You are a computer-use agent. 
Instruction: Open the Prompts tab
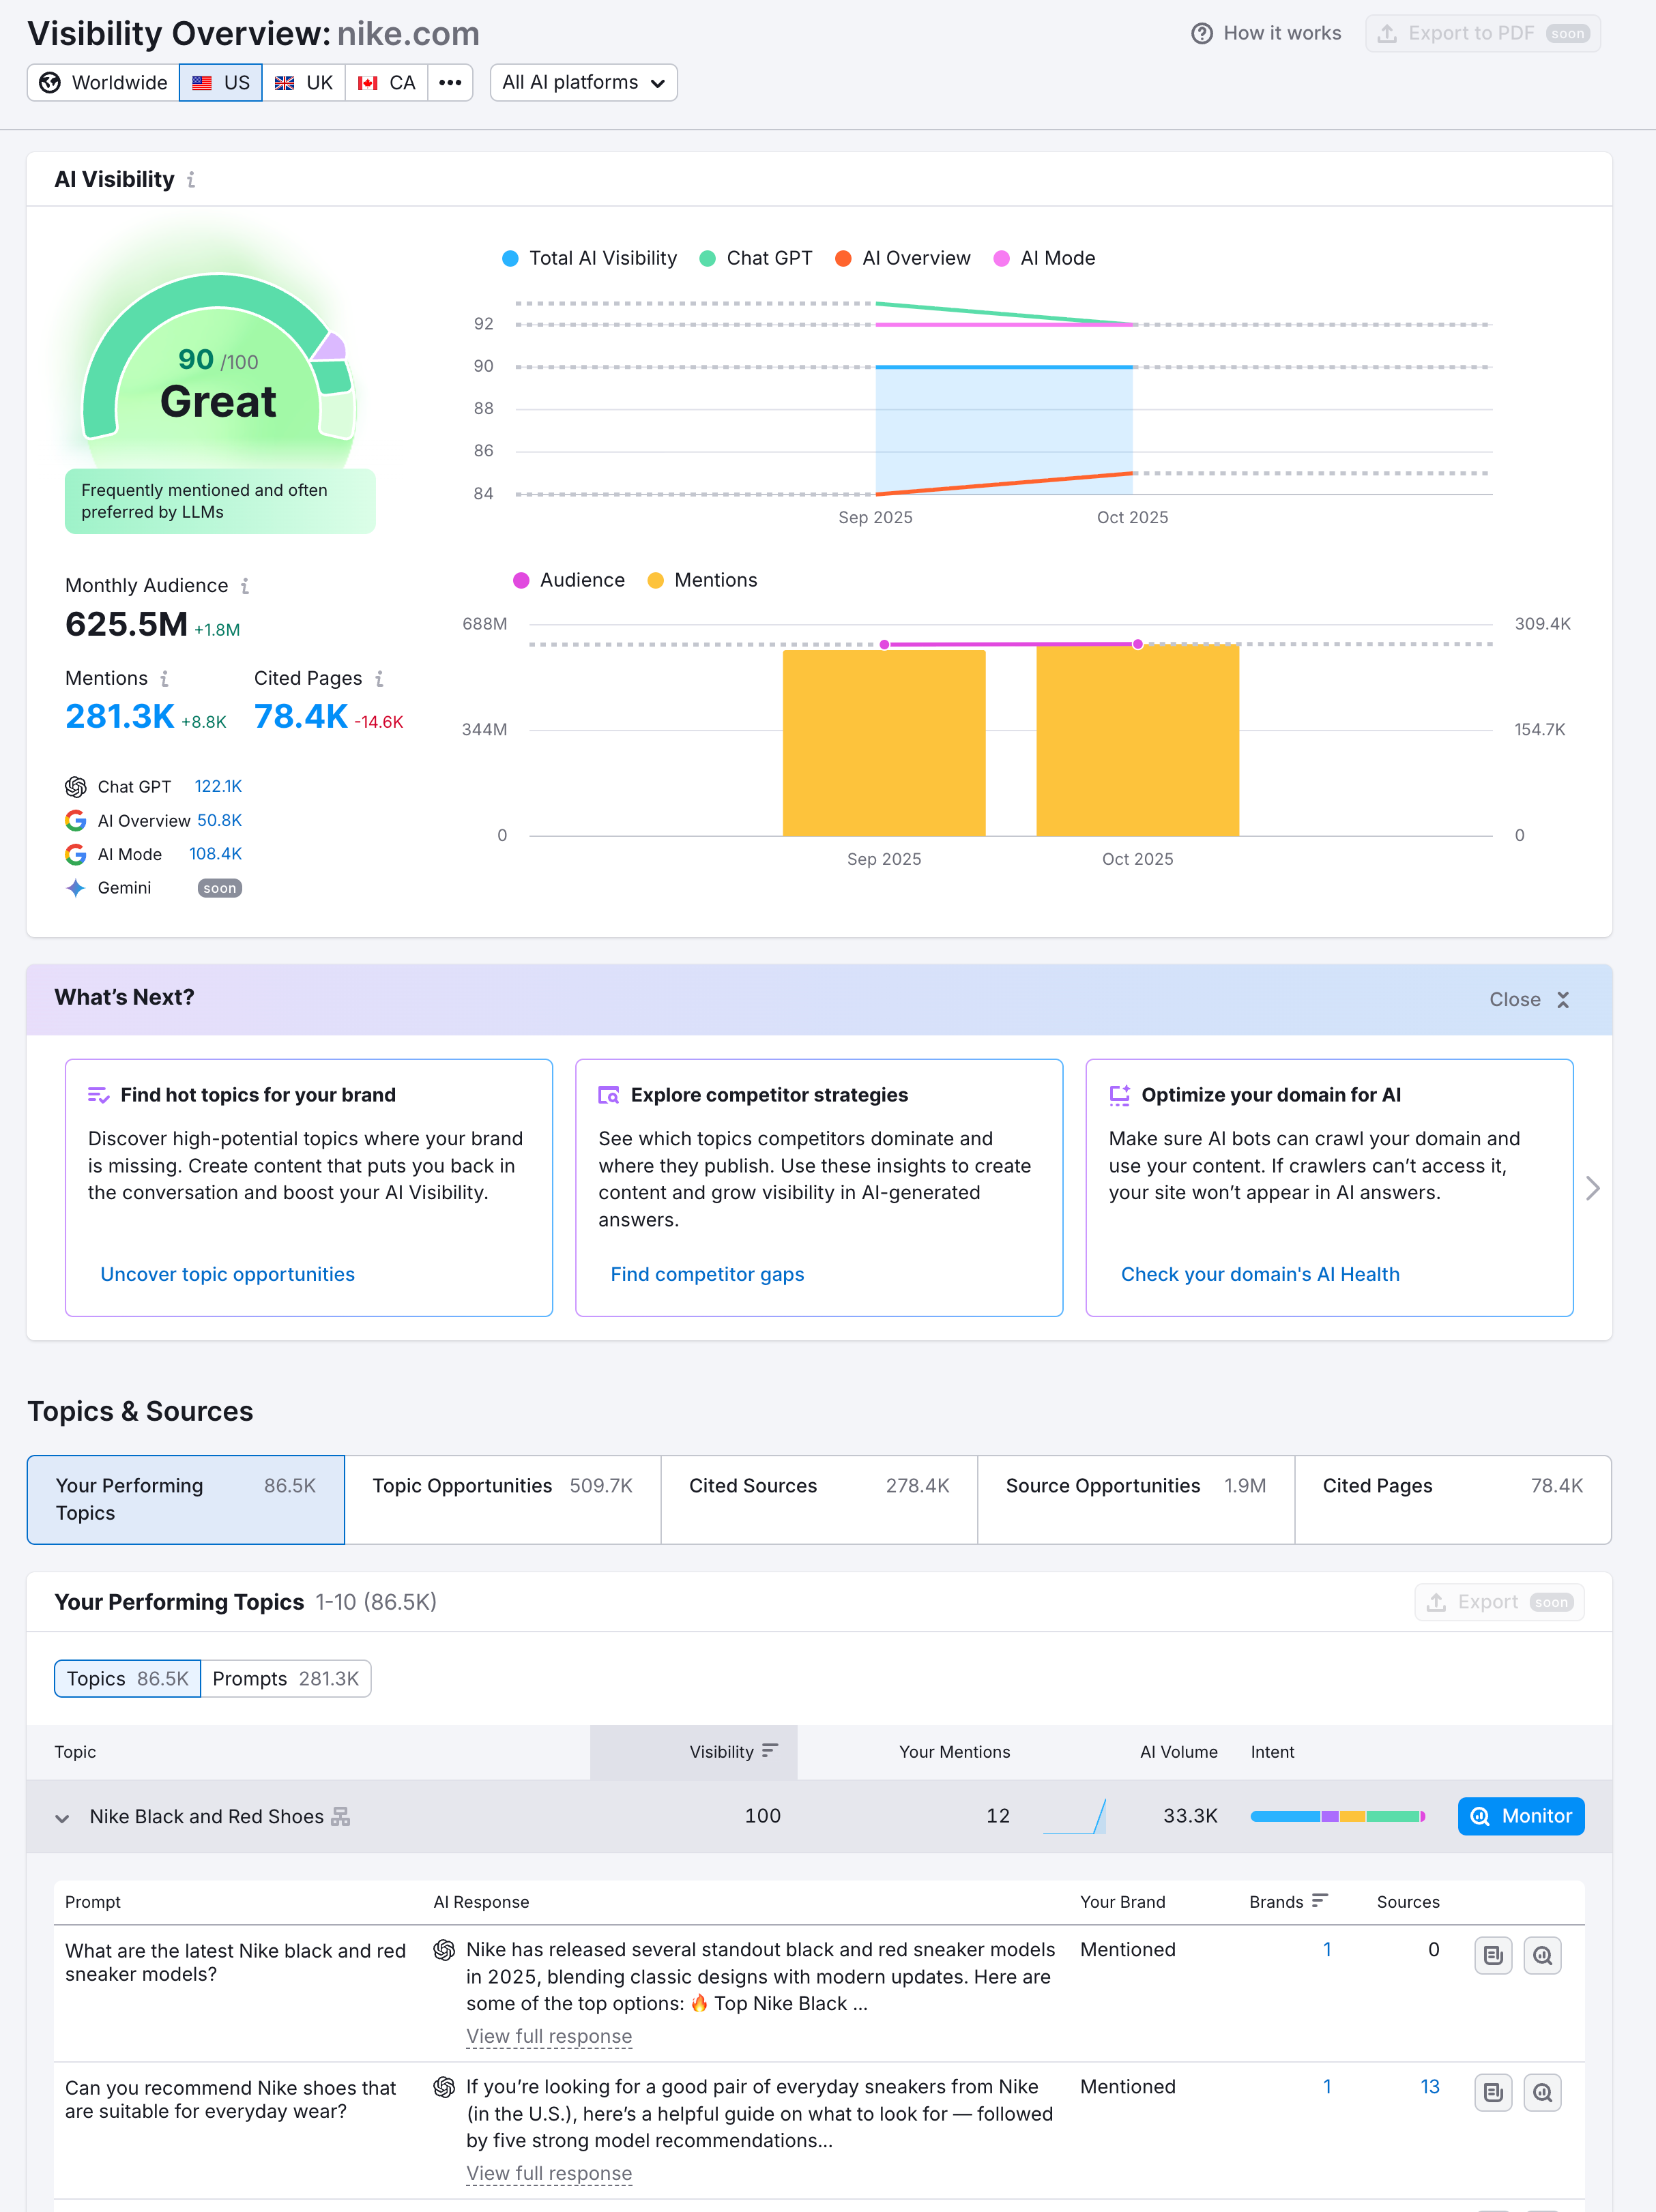pos(287,1678)
